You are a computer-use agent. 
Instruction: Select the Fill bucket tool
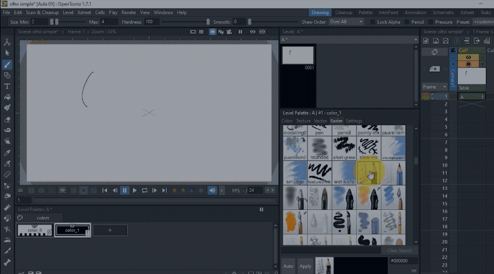(x=7, y=97)
